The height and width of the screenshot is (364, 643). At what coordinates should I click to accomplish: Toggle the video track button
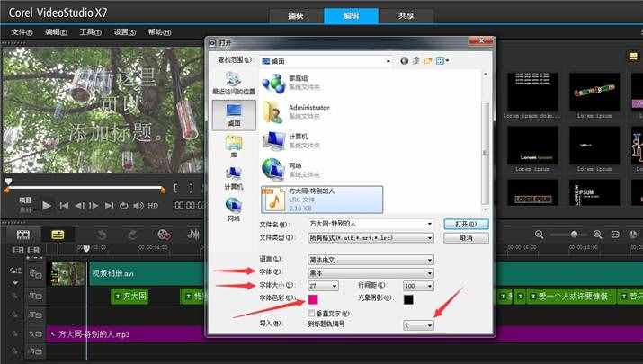[x=35, y=273]
